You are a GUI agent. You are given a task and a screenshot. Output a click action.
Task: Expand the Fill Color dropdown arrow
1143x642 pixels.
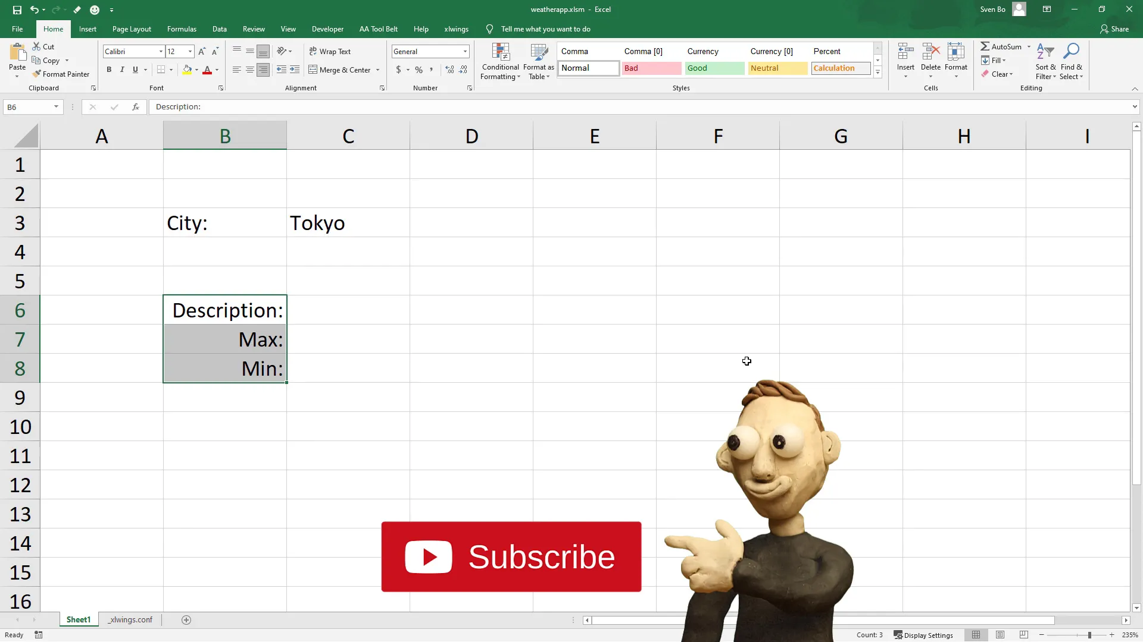point(197,70)
